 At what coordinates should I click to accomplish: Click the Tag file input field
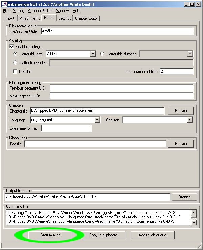click(x=95, y=144)
